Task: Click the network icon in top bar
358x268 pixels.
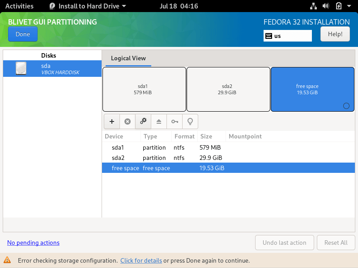Action: click(x=313, y=6)
